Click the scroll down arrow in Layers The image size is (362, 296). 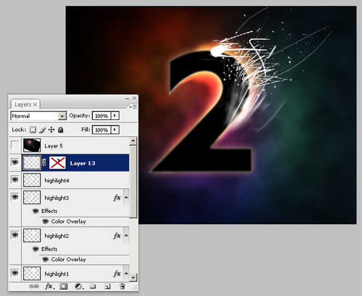[133, 277]
